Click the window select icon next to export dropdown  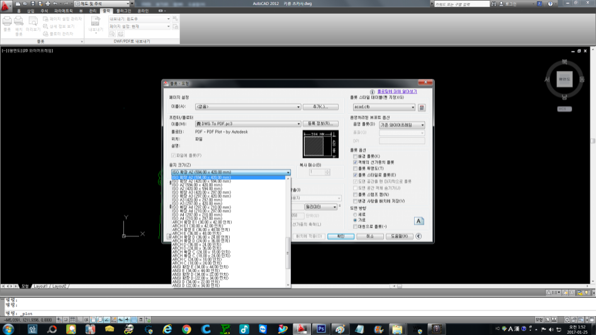(x=175, y=19)
